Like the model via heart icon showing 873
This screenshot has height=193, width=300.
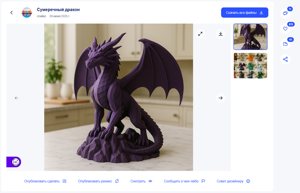(x=285, y=29)
